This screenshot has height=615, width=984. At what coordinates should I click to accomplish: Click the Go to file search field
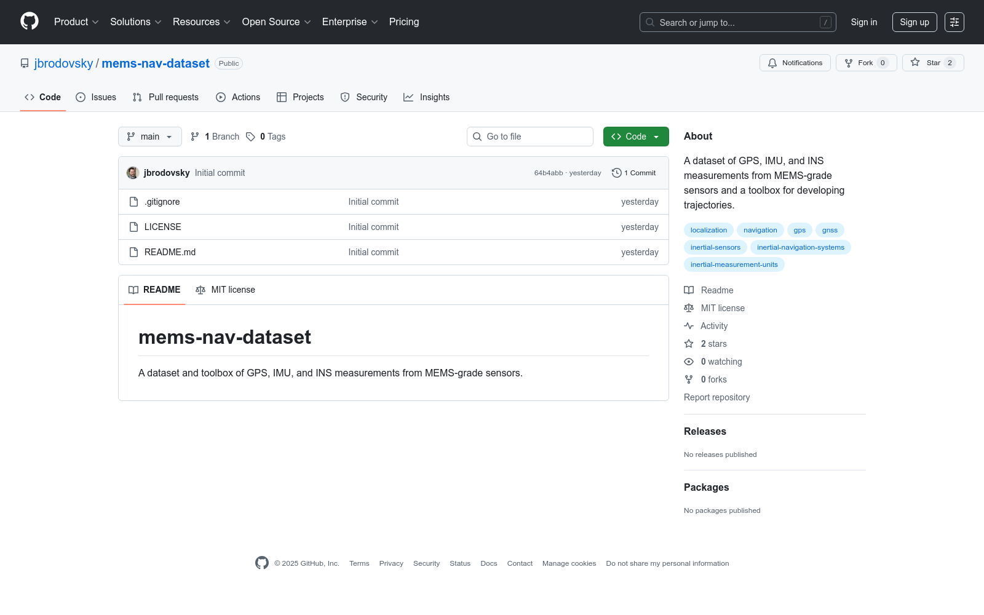click(x=530, y=137)
